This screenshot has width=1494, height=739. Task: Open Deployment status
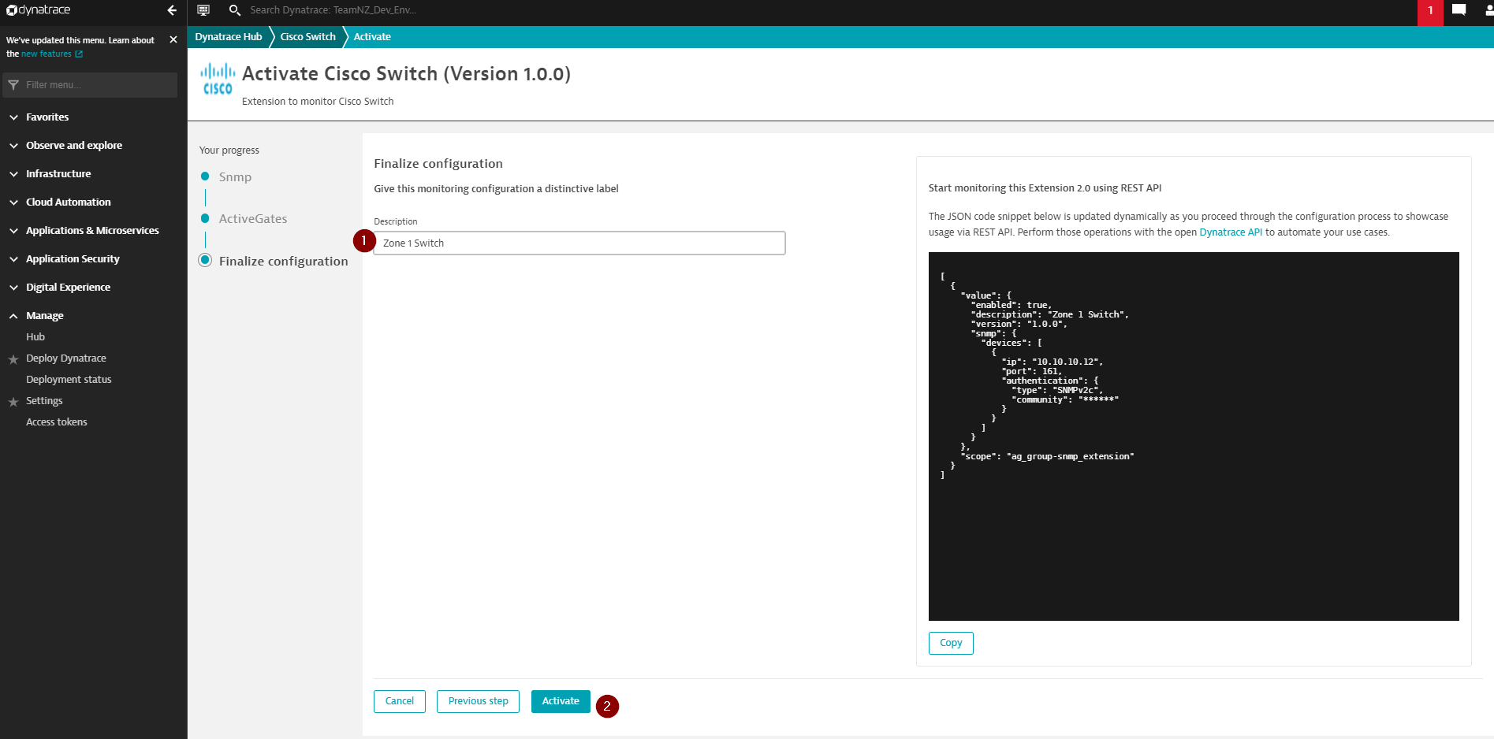(x=69, y=379)
